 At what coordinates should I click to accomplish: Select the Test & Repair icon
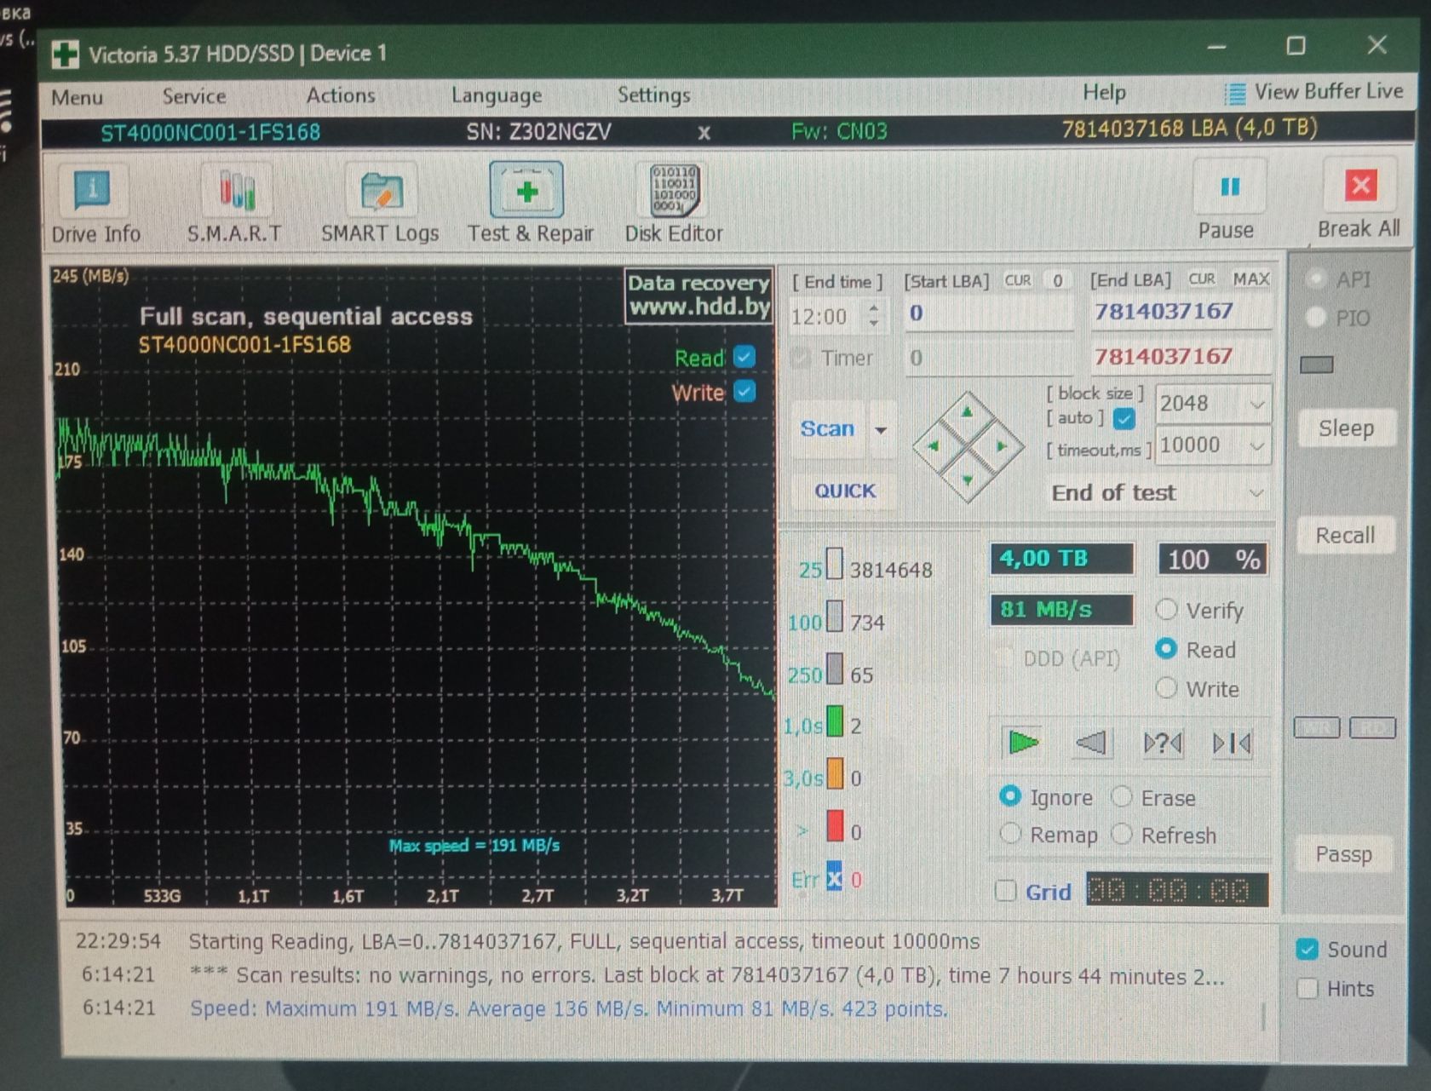click(x=527, y=190)
